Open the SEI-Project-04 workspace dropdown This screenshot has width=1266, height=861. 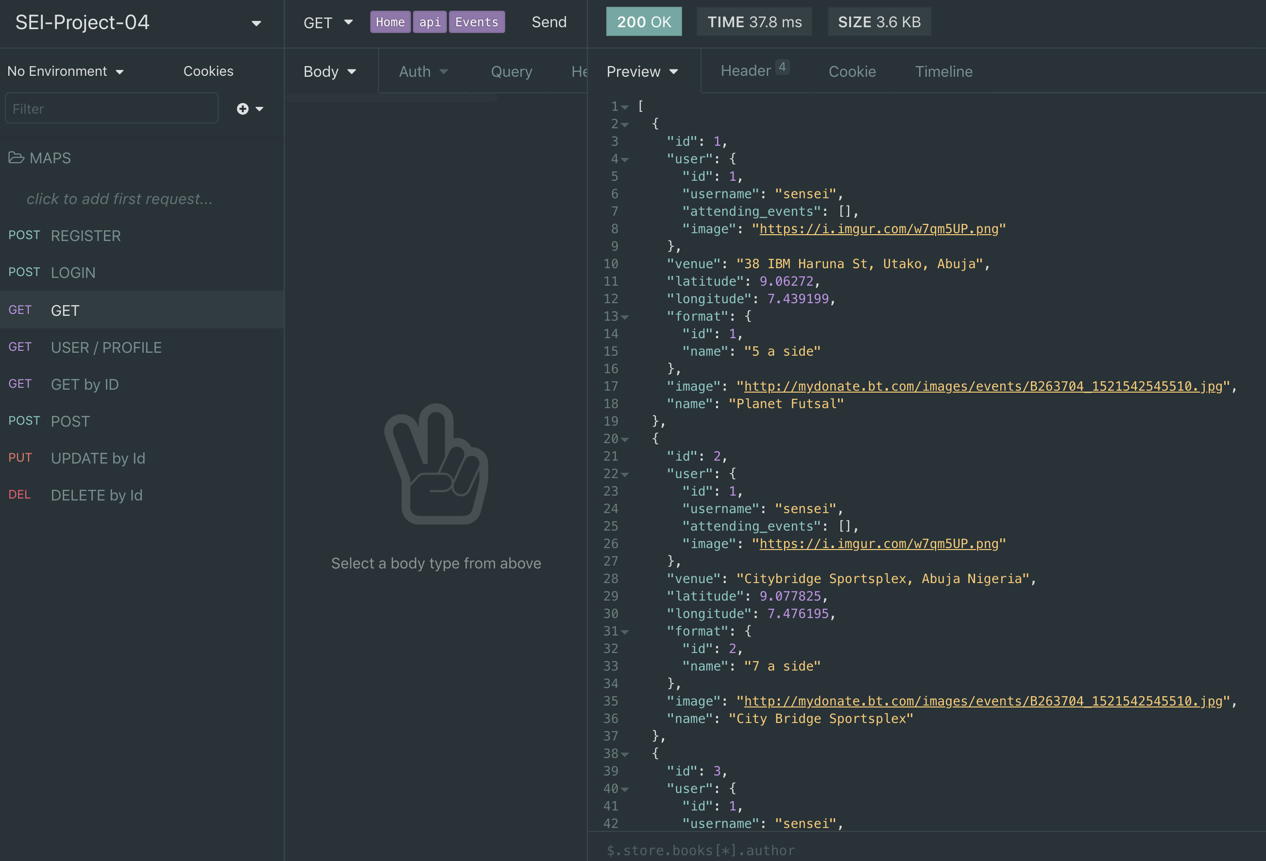click(256, 23)
